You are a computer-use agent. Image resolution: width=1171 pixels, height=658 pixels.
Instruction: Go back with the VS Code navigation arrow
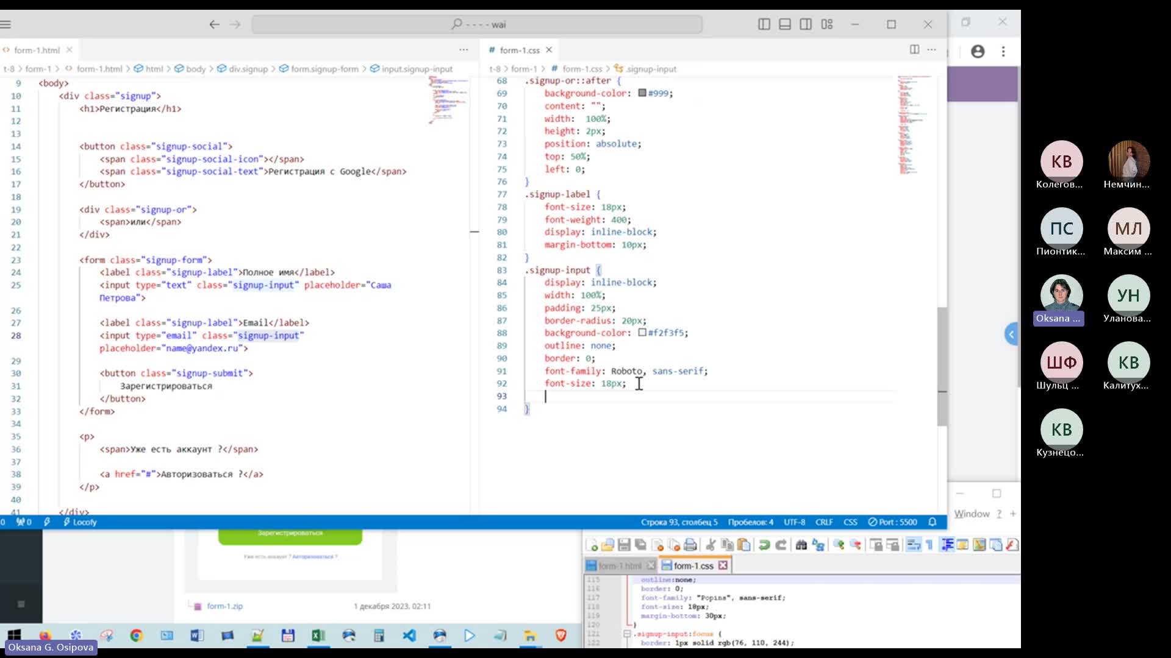click(214, 24)
